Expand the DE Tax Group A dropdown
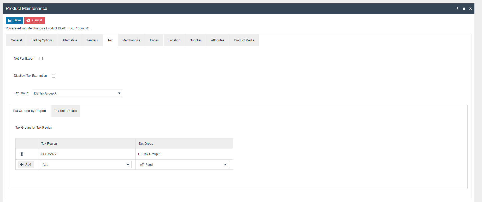This screenshot has height=202, width=482. tap(77, 93)
